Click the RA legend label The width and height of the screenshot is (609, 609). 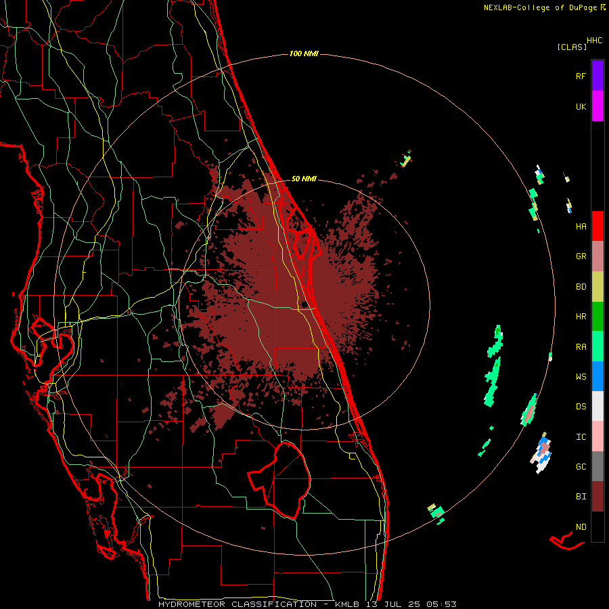(x=581, y=347)
